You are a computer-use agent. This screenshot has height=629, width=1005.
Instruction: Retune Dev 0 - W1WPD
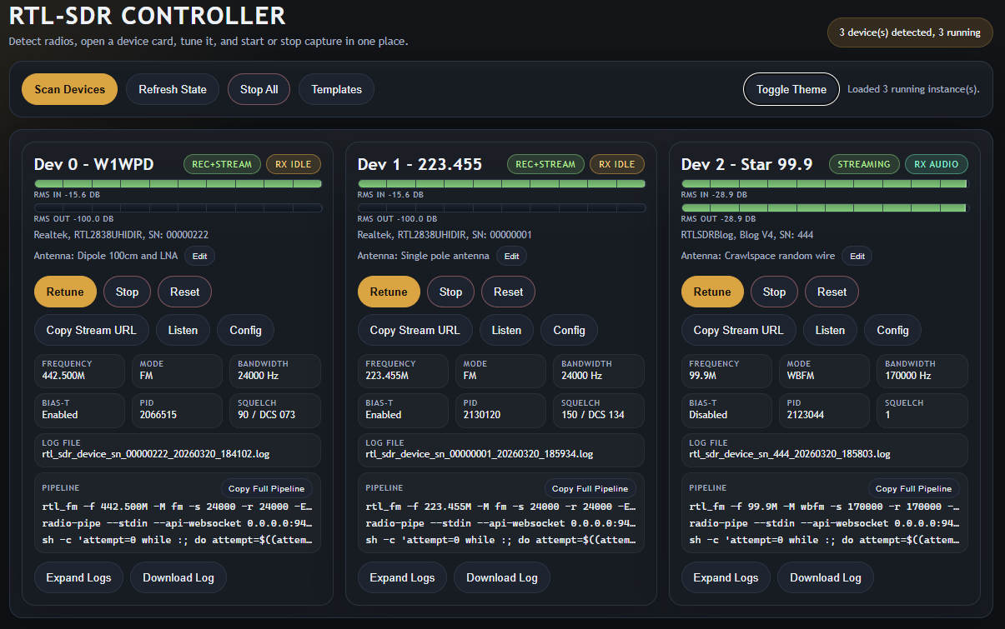tap(65, 292)
